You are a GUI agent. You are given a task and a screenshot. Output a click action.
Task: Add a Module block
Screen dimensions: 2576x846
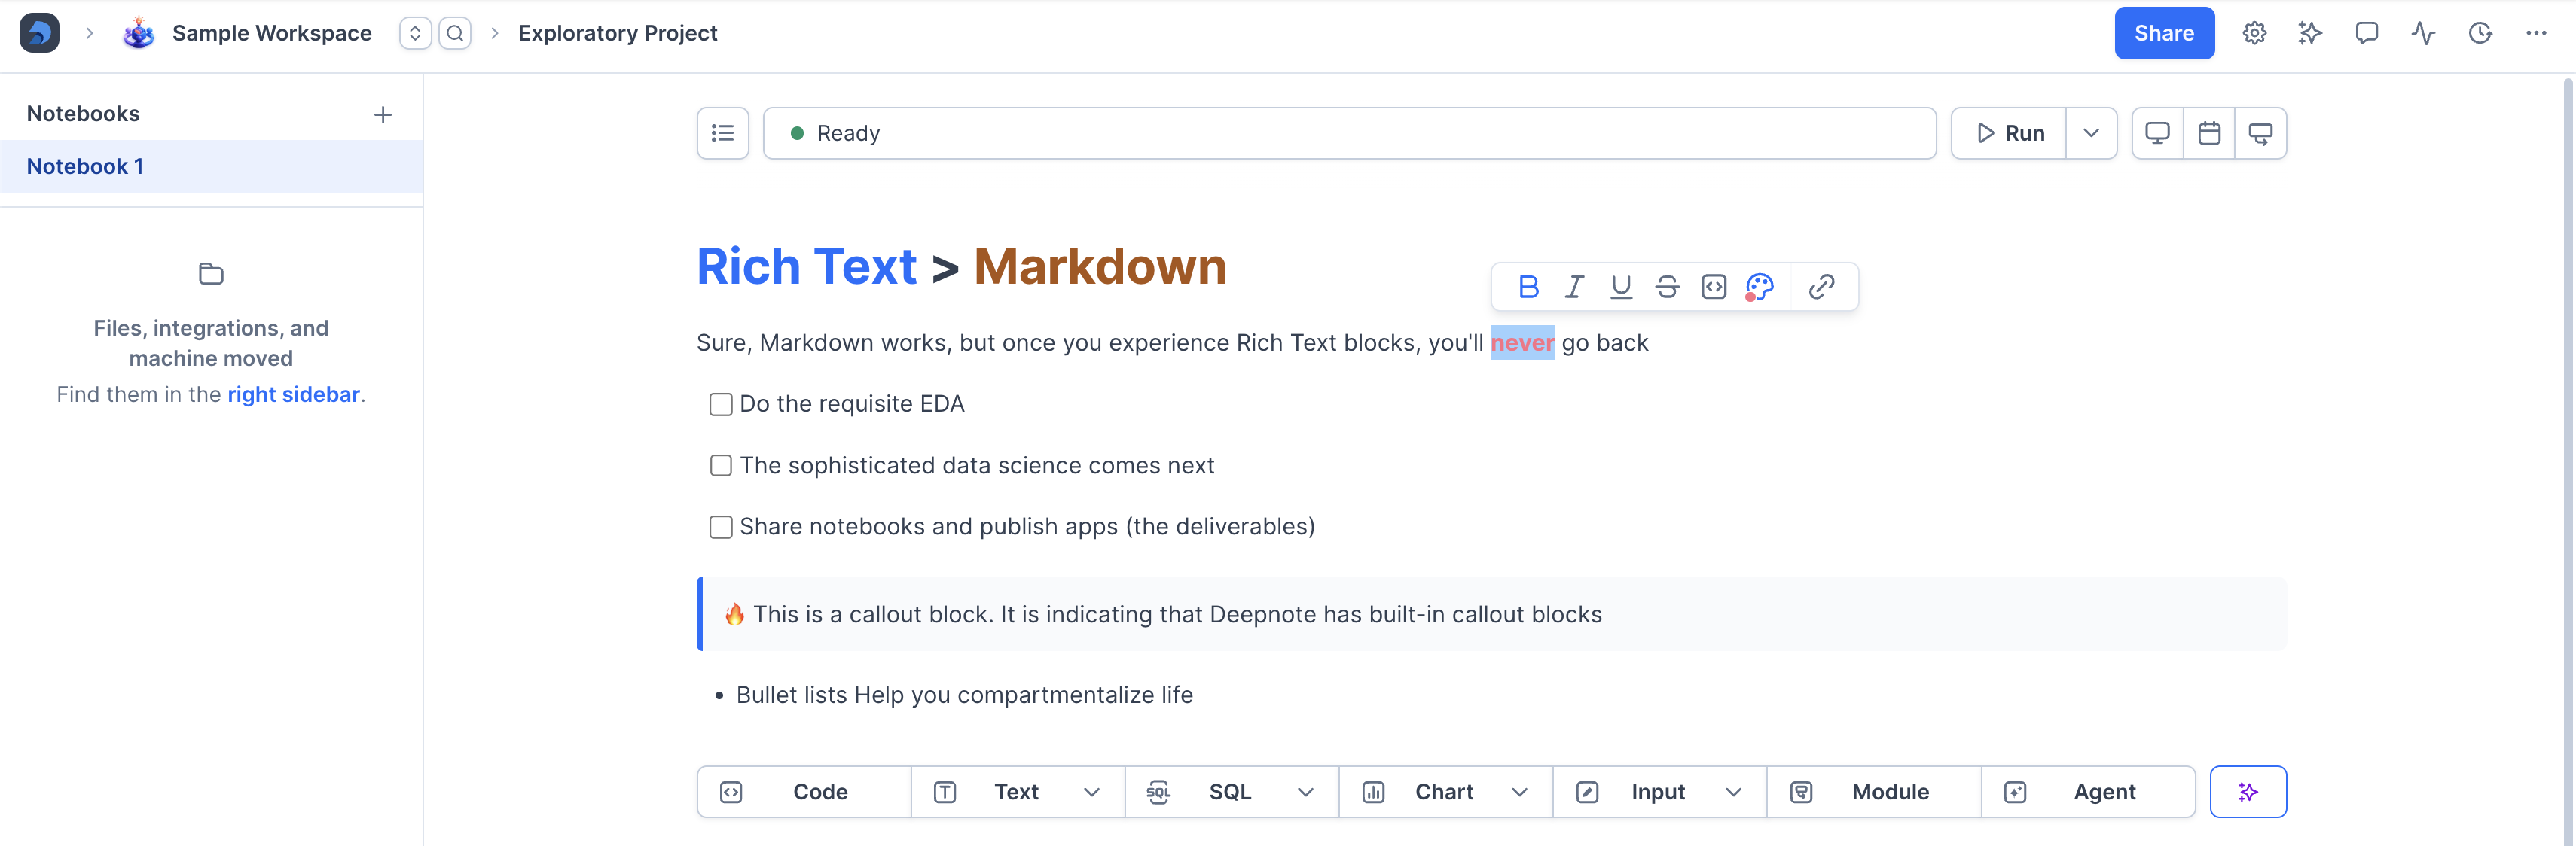click(1874, 792)
